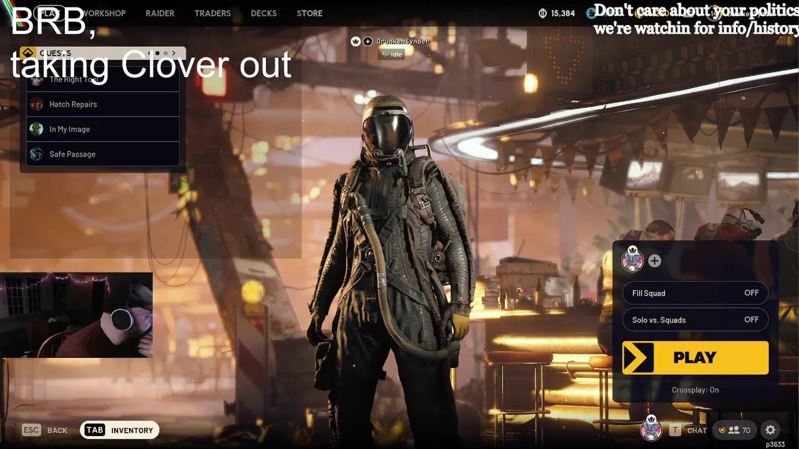Click the 15,384 coin balance
Viewport: 799px width, 449px height.
557,13
